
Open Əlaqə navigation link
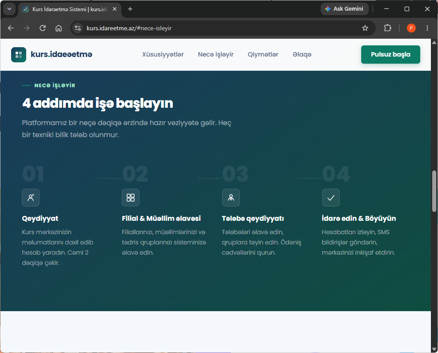[x=302, y=54]
